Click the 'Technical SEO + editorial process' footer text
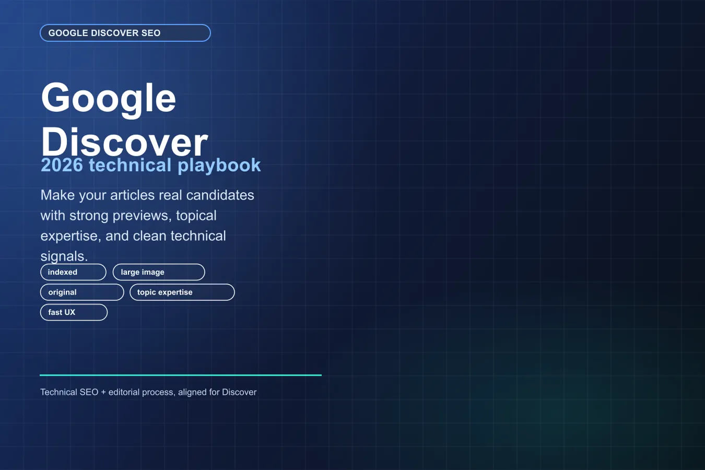Image resolution: width=705 pixels, height=470 pixels. click(x=148, y=392)
